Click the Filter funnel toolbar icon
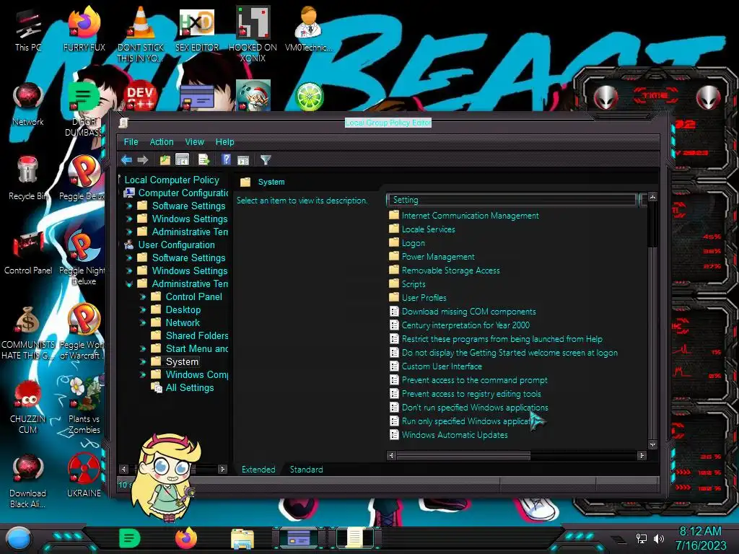Image resolution: width=739 pixels, height=554 pixels. (266, 160)
